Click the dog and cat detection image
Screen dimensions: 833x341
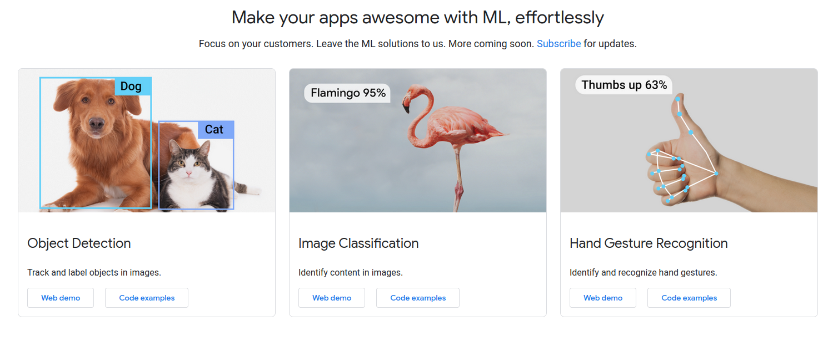(x=147, y=140)
